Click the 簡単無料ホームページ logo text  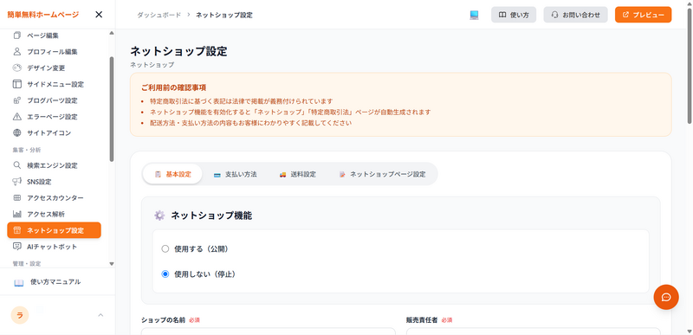(42, 15)
